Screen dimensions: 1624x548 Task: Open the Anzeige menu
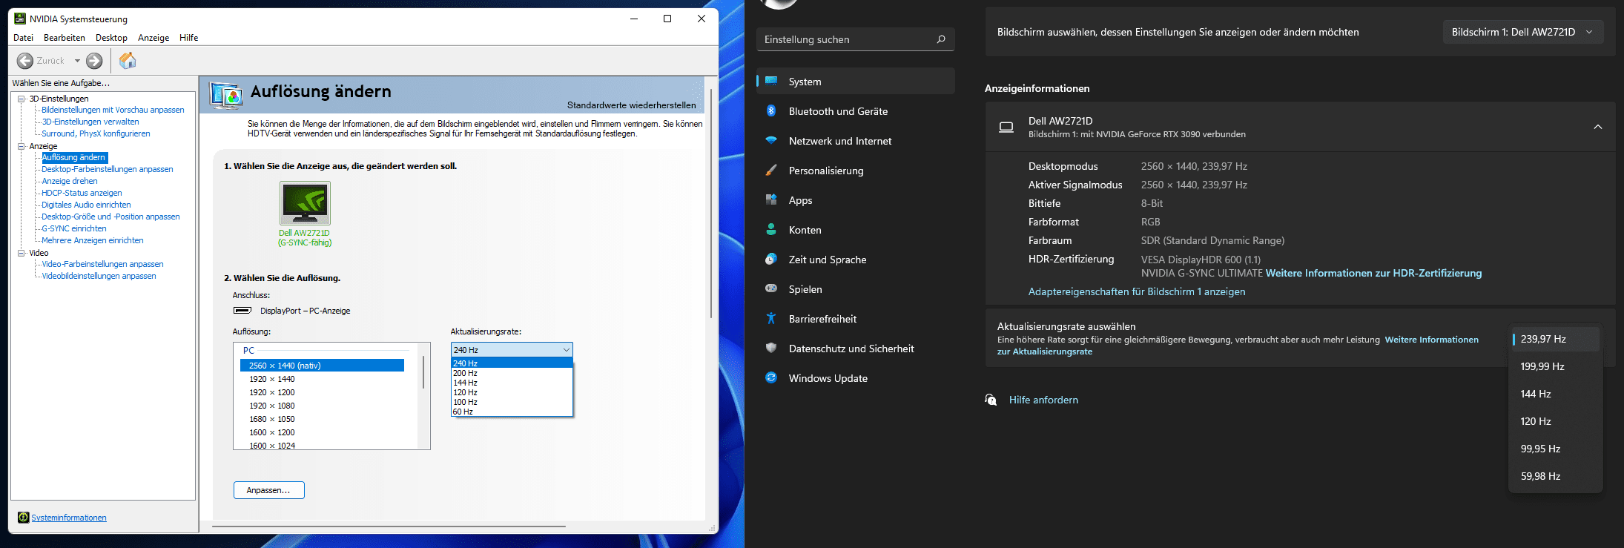[x=154, y=38]
